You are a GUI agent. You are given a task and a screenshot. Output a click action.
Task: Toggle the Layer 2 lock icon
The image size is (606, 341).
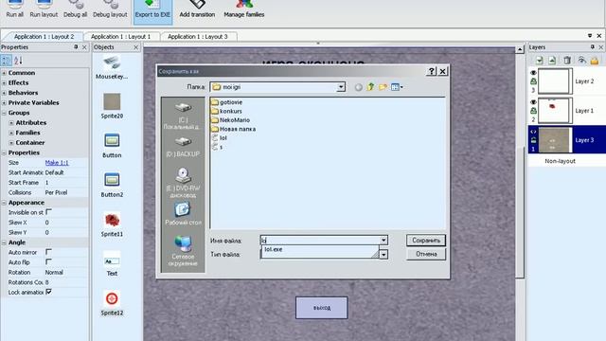tap(533, 81)
